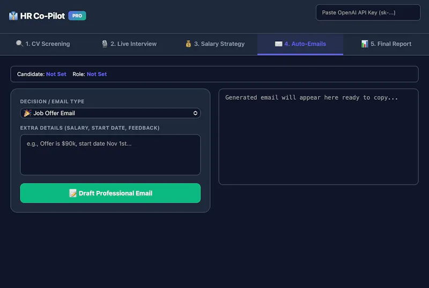Open the 5. Final Report tab
Image resolution: width=429 pixels, height=288 pixels.
[x=386, y=44]
